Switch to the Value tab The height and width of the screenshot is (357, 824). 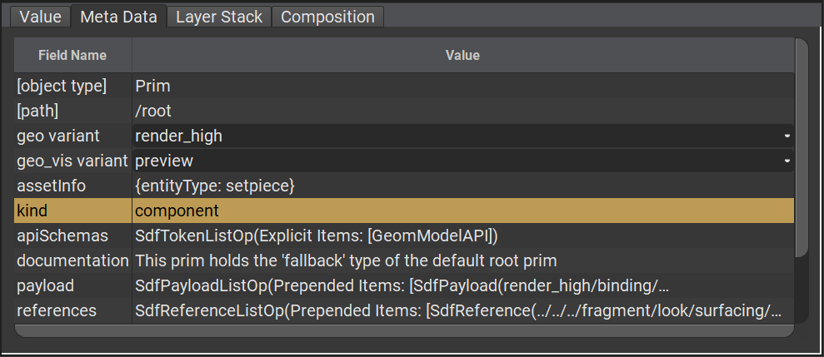click(x=40, y=17)
